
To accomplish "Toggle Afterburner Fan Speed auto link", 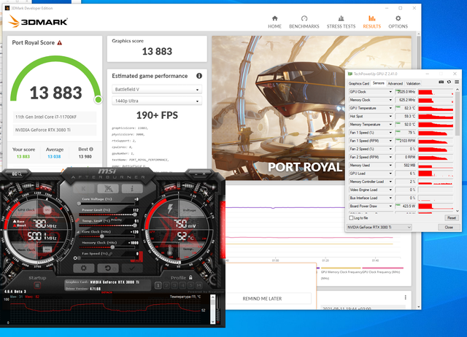I will click(110, 254).
